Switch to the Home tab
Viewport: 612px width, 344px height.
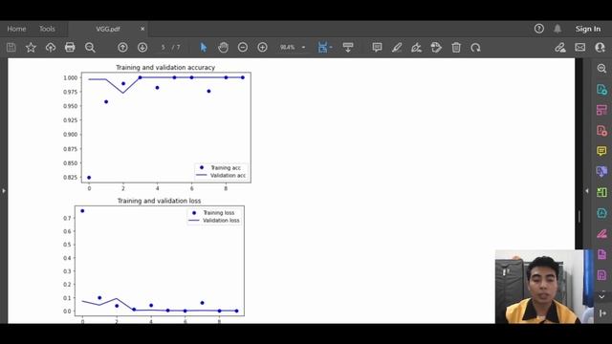(16, 29)
